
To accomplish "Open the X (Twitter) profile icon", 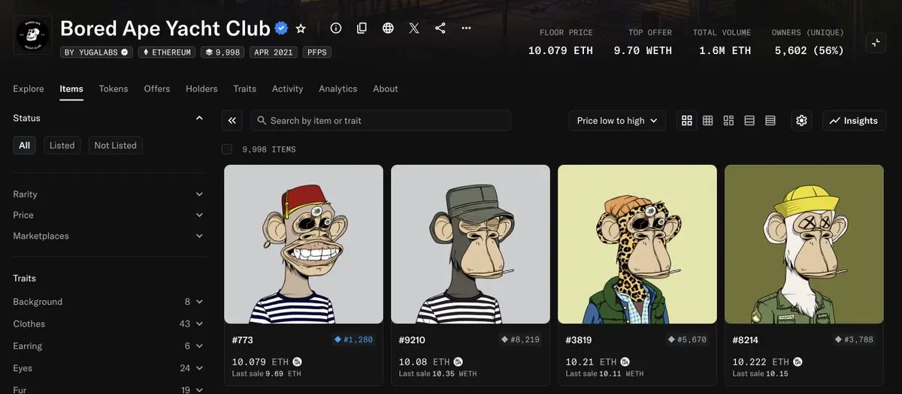I will (414, 29).
